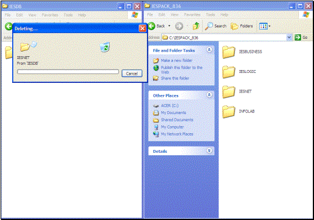Screen dimensions: 314x220
Task: Open My Computer under Other Places
Action: 172,127
